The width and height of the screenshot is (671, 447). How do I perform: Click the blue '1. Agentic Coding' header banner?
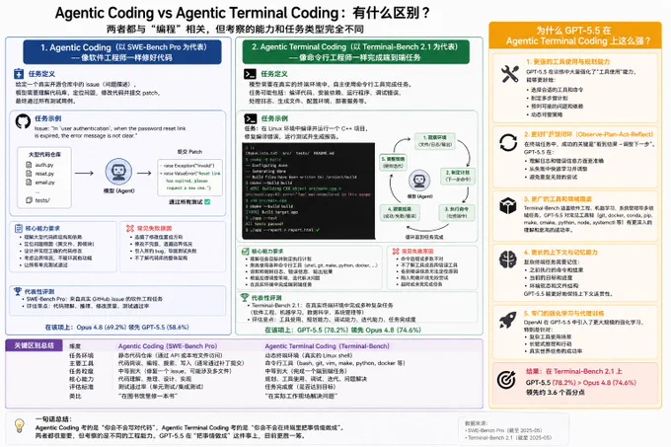pos(122,52)
